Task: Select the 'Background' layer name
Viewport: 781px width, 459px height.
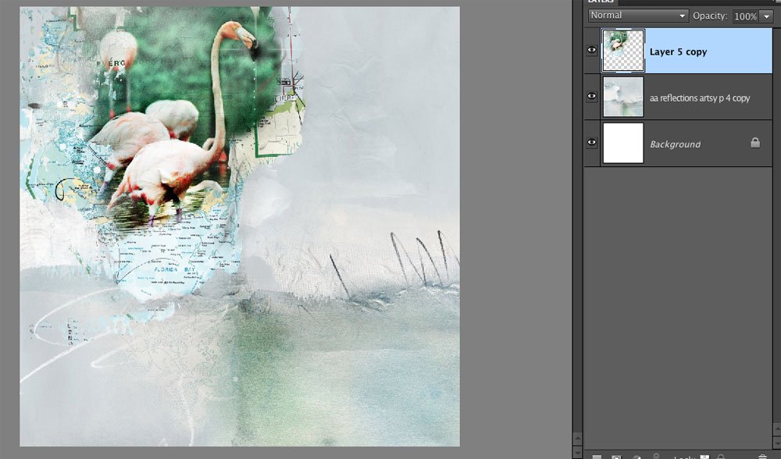Action: pos(675,144)
